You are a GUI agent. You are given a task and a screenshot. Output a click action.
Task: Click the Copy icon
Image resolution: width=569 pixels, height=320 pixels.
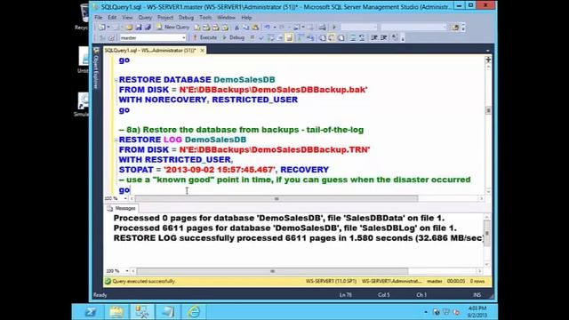point(245,28)
